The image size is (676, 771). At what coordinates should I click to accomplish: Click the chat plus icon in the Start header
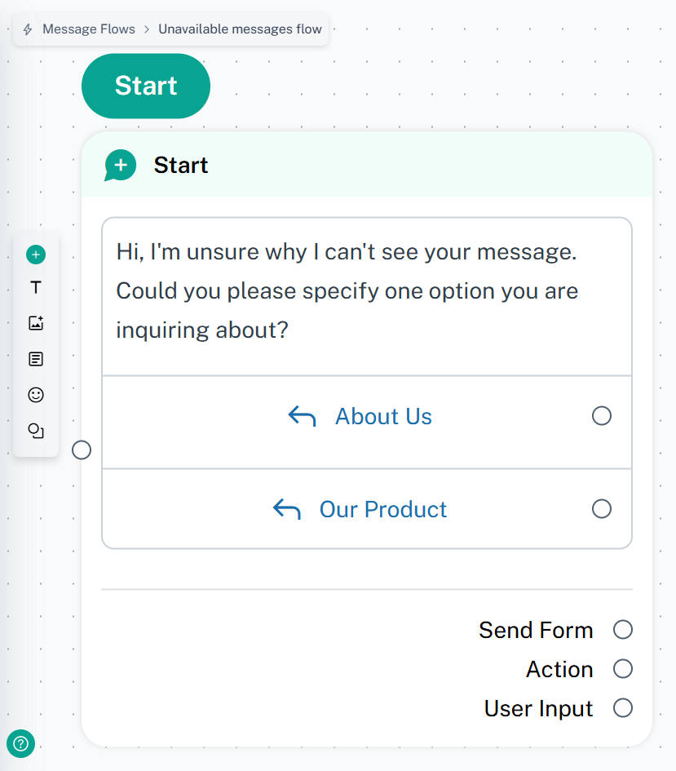tap(121, 166)
